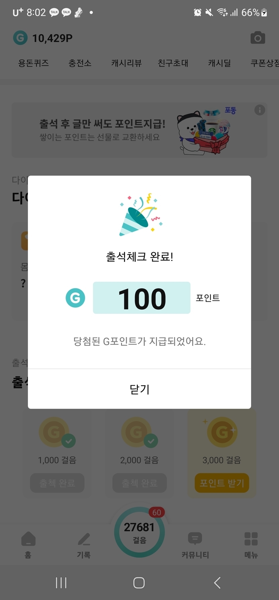Open the 친구초대 tab
Screen dimensions: 279x600
[173, 63]
